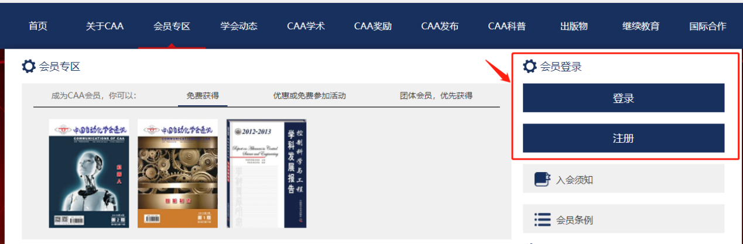
Task: Go to 关于CAA in navigation bar
Action: 105,26
